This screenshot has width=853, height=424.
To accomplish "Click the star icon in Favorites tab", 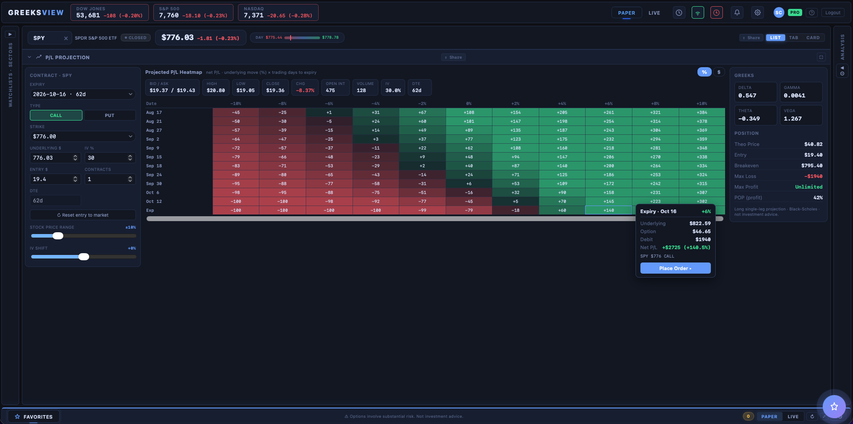I will coord(17,417).
